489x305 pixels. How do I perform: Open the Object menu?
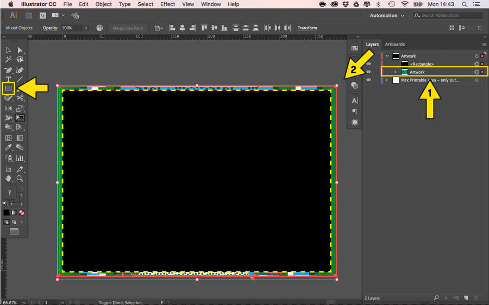click(103, 4)
